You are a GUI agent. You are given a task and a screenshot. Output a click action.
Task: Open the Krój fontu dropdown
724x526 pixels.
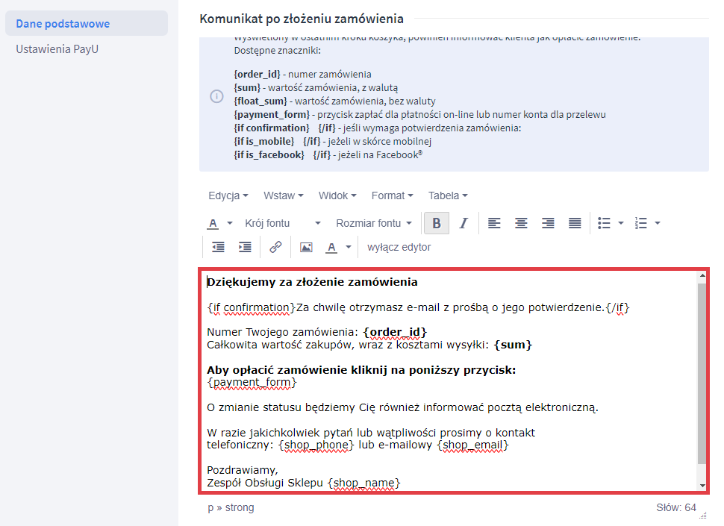point(282,223)
